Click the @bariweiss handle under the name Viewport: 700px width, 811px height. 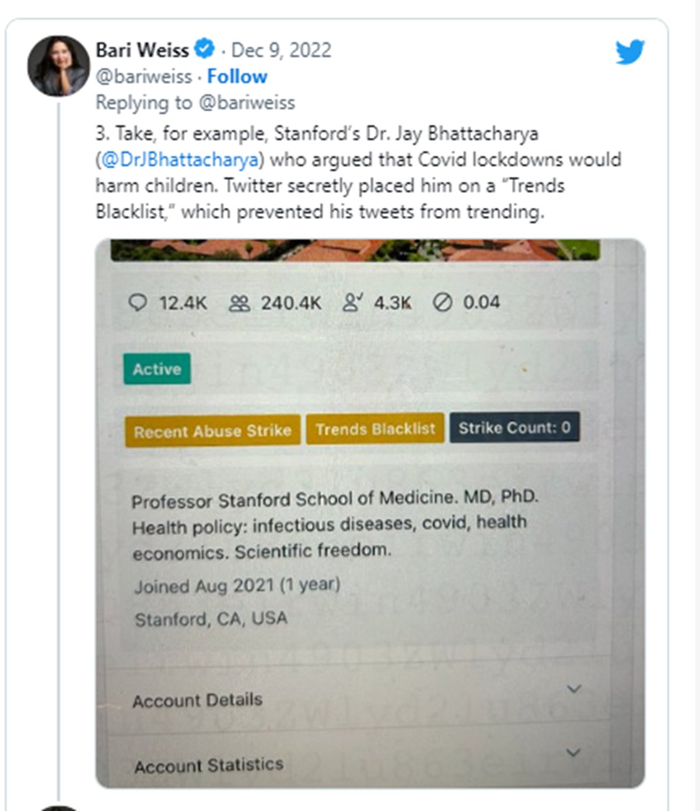click(143, 76)
